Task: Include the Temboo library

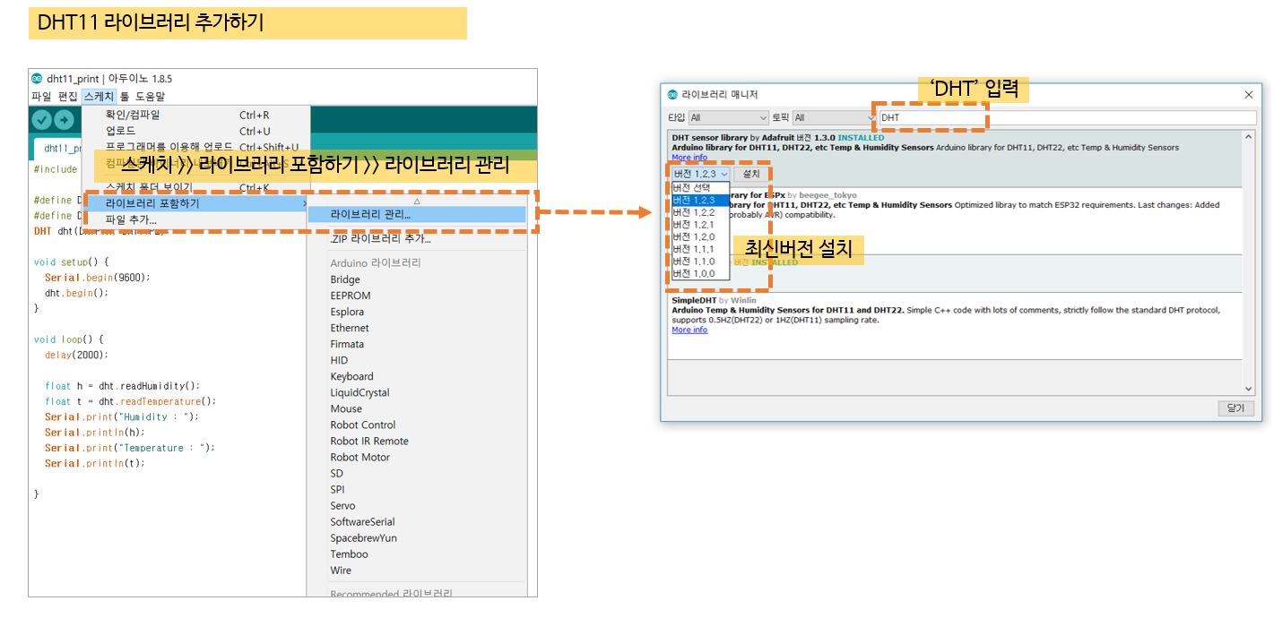Action: point(349,554)
